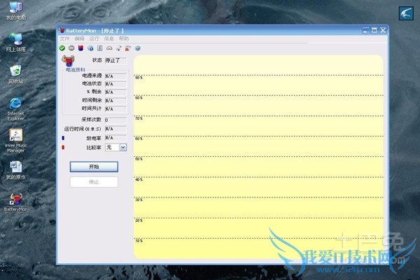This screenshot has width=420, height=280.
Task: Click the 时间剩余 value field
Action: point(115,101)
